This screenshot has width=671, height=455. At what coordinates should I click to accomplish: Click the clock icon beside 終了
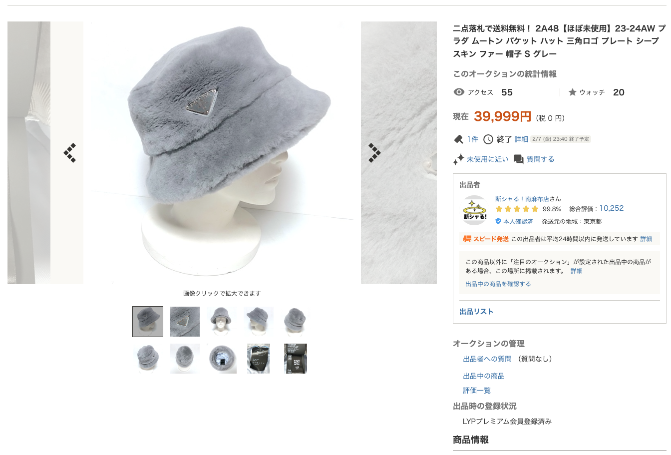pyautogui.click(x=488, y=139)
